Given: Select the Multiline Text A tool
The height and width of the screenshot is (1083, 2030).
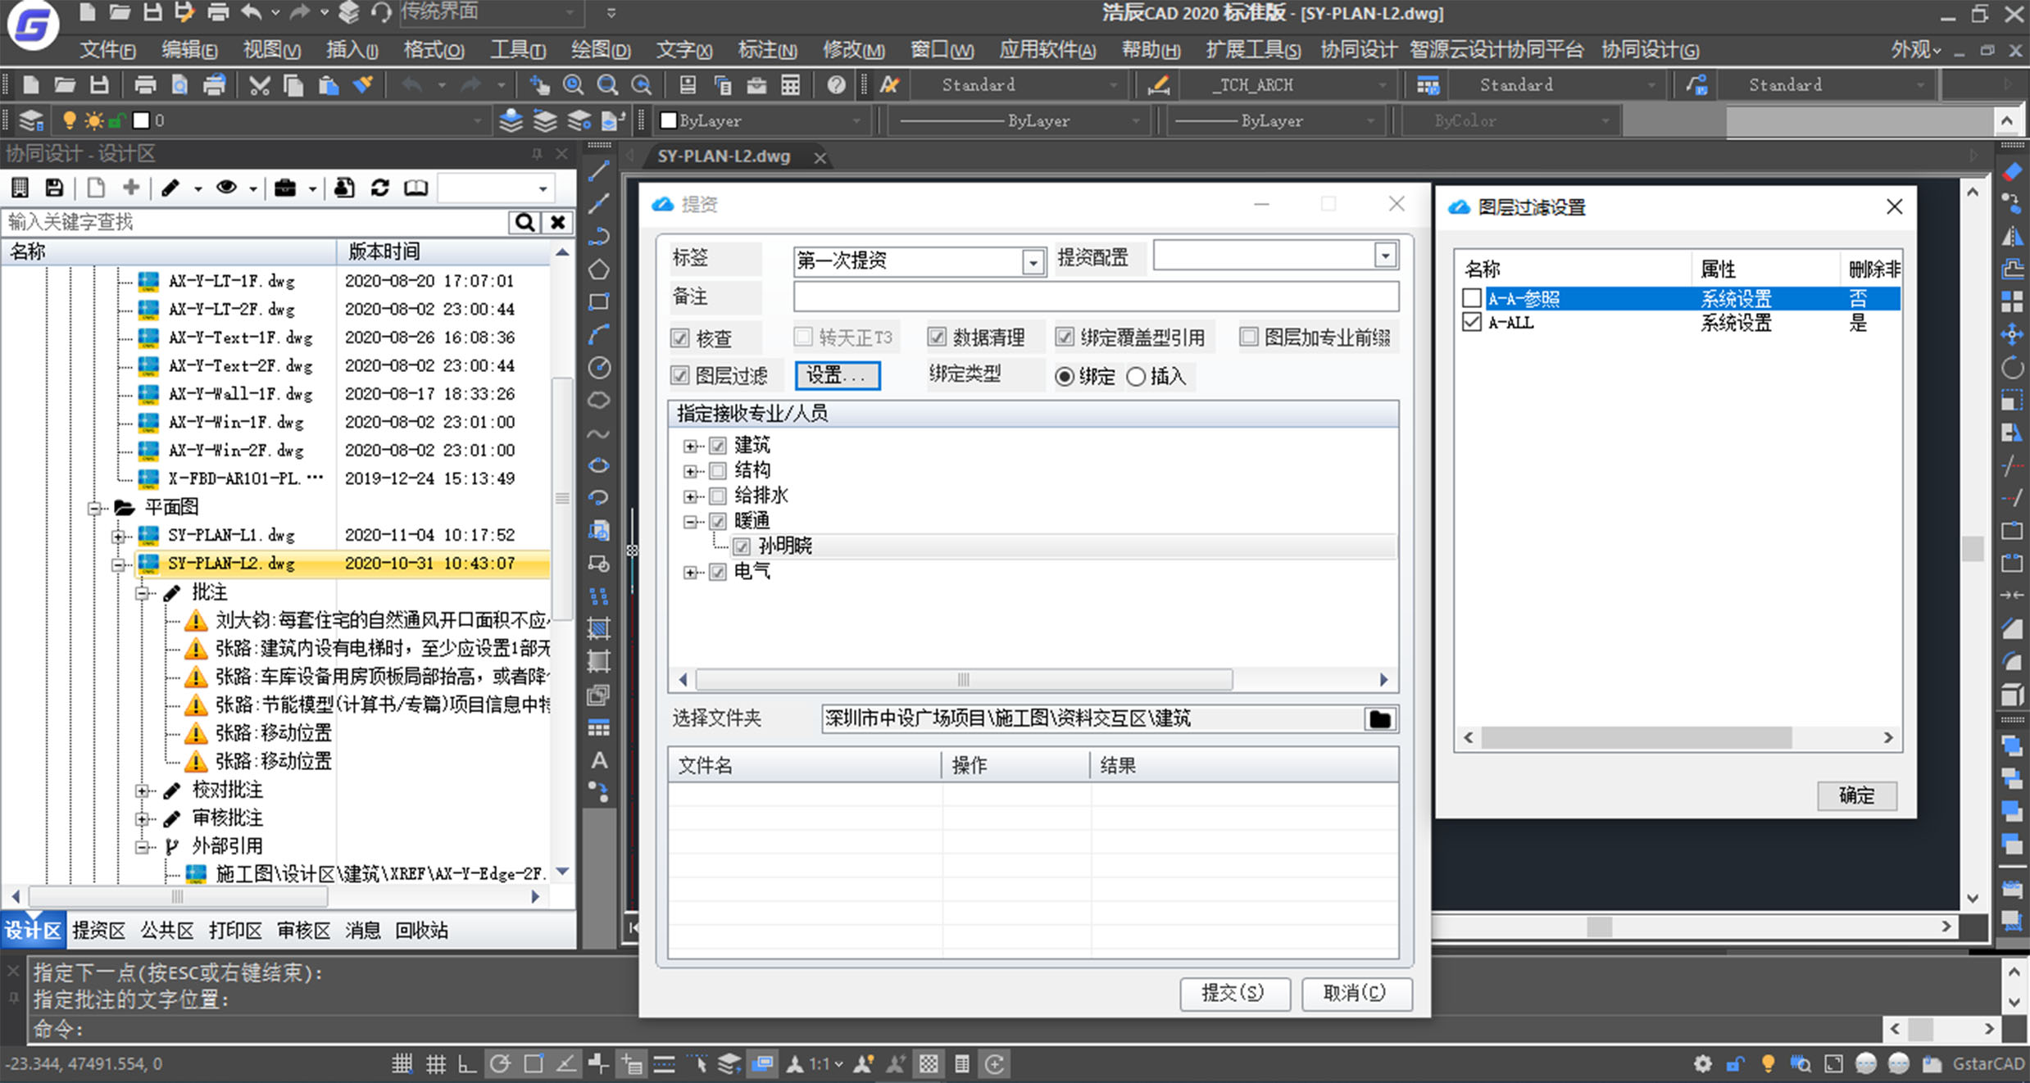Looking at the screenshot, I should click(599, 760).
